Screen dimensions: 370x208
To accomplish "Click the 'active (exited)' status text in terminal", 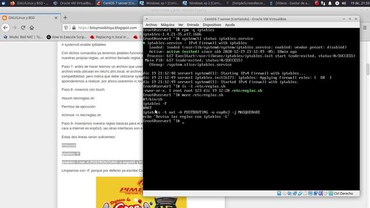I will pyautogui.click(x=183, y=51).
